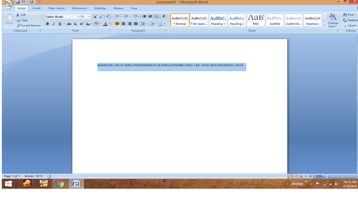Align text left
The image size is (358, 201).
[117, 24]
